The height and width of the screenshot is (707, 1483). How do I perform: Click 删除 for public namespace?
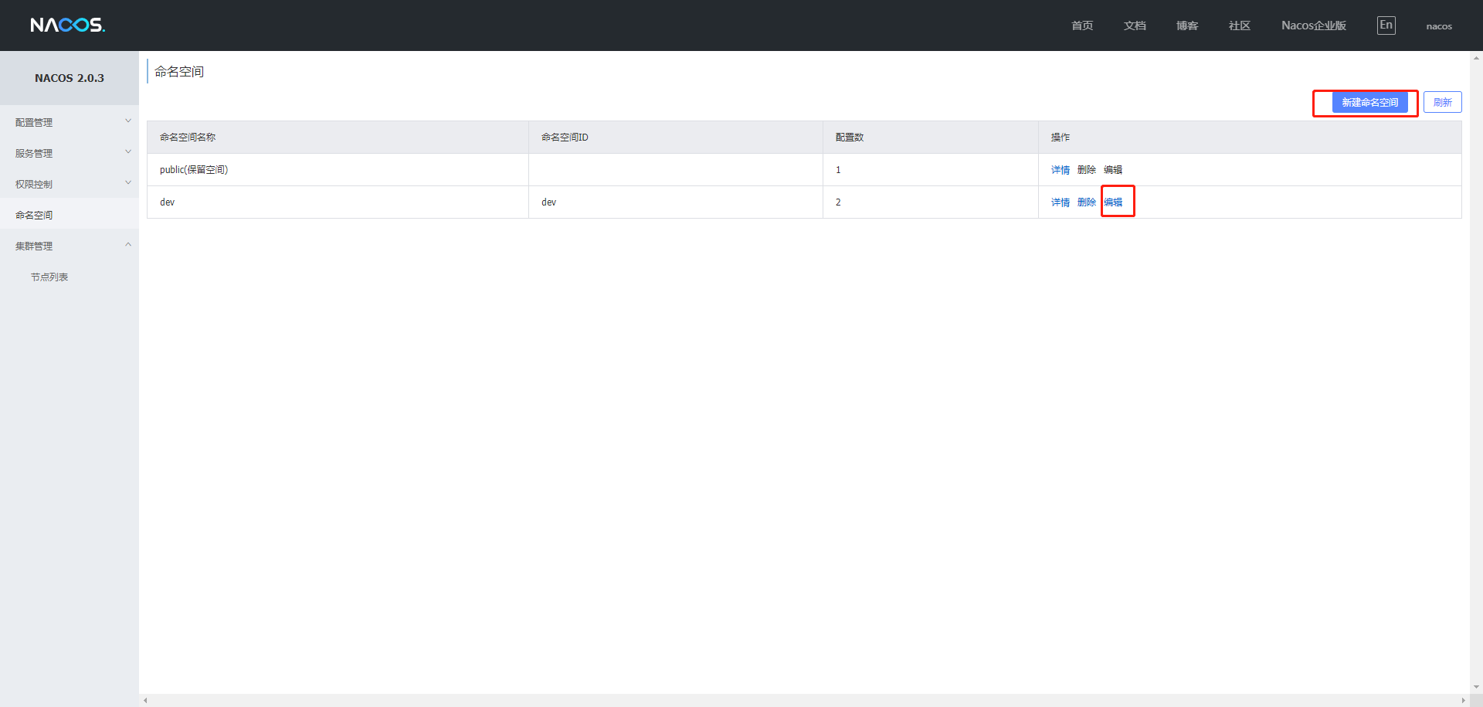point(1087,170)
